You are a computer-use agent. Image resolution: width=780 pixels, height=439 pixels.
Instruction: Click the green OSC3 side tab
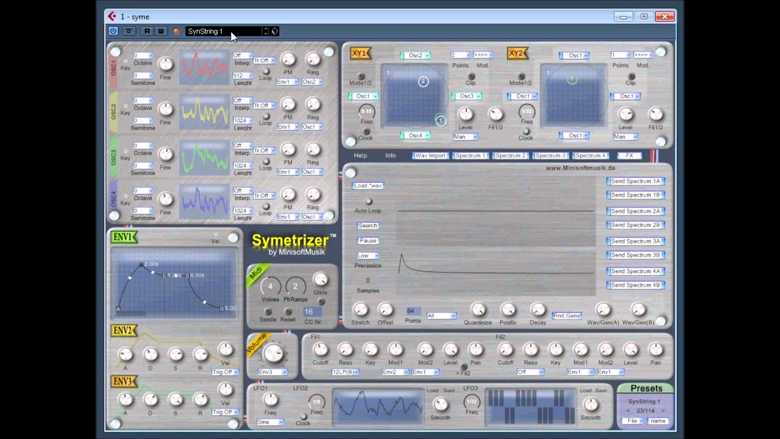click(113, 157)
